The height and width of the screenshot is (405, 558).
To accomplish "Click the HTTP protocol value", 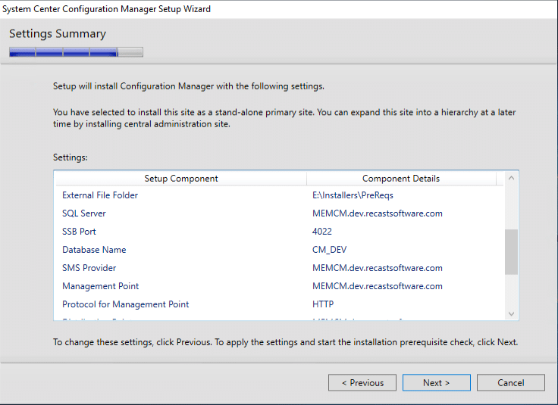I will [x=323, y=304].
